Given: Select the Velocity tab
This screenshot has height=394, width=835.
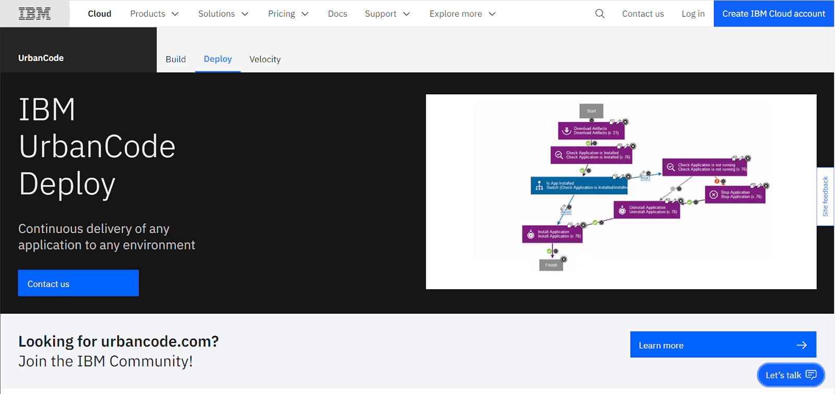Looking at the screenshot, I should (x=265, y=59).
